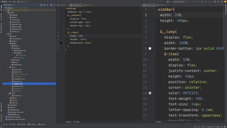The height and width of the screenshot is (128, 227).
Task: Collapse the src folder
Action: point(6,34)
